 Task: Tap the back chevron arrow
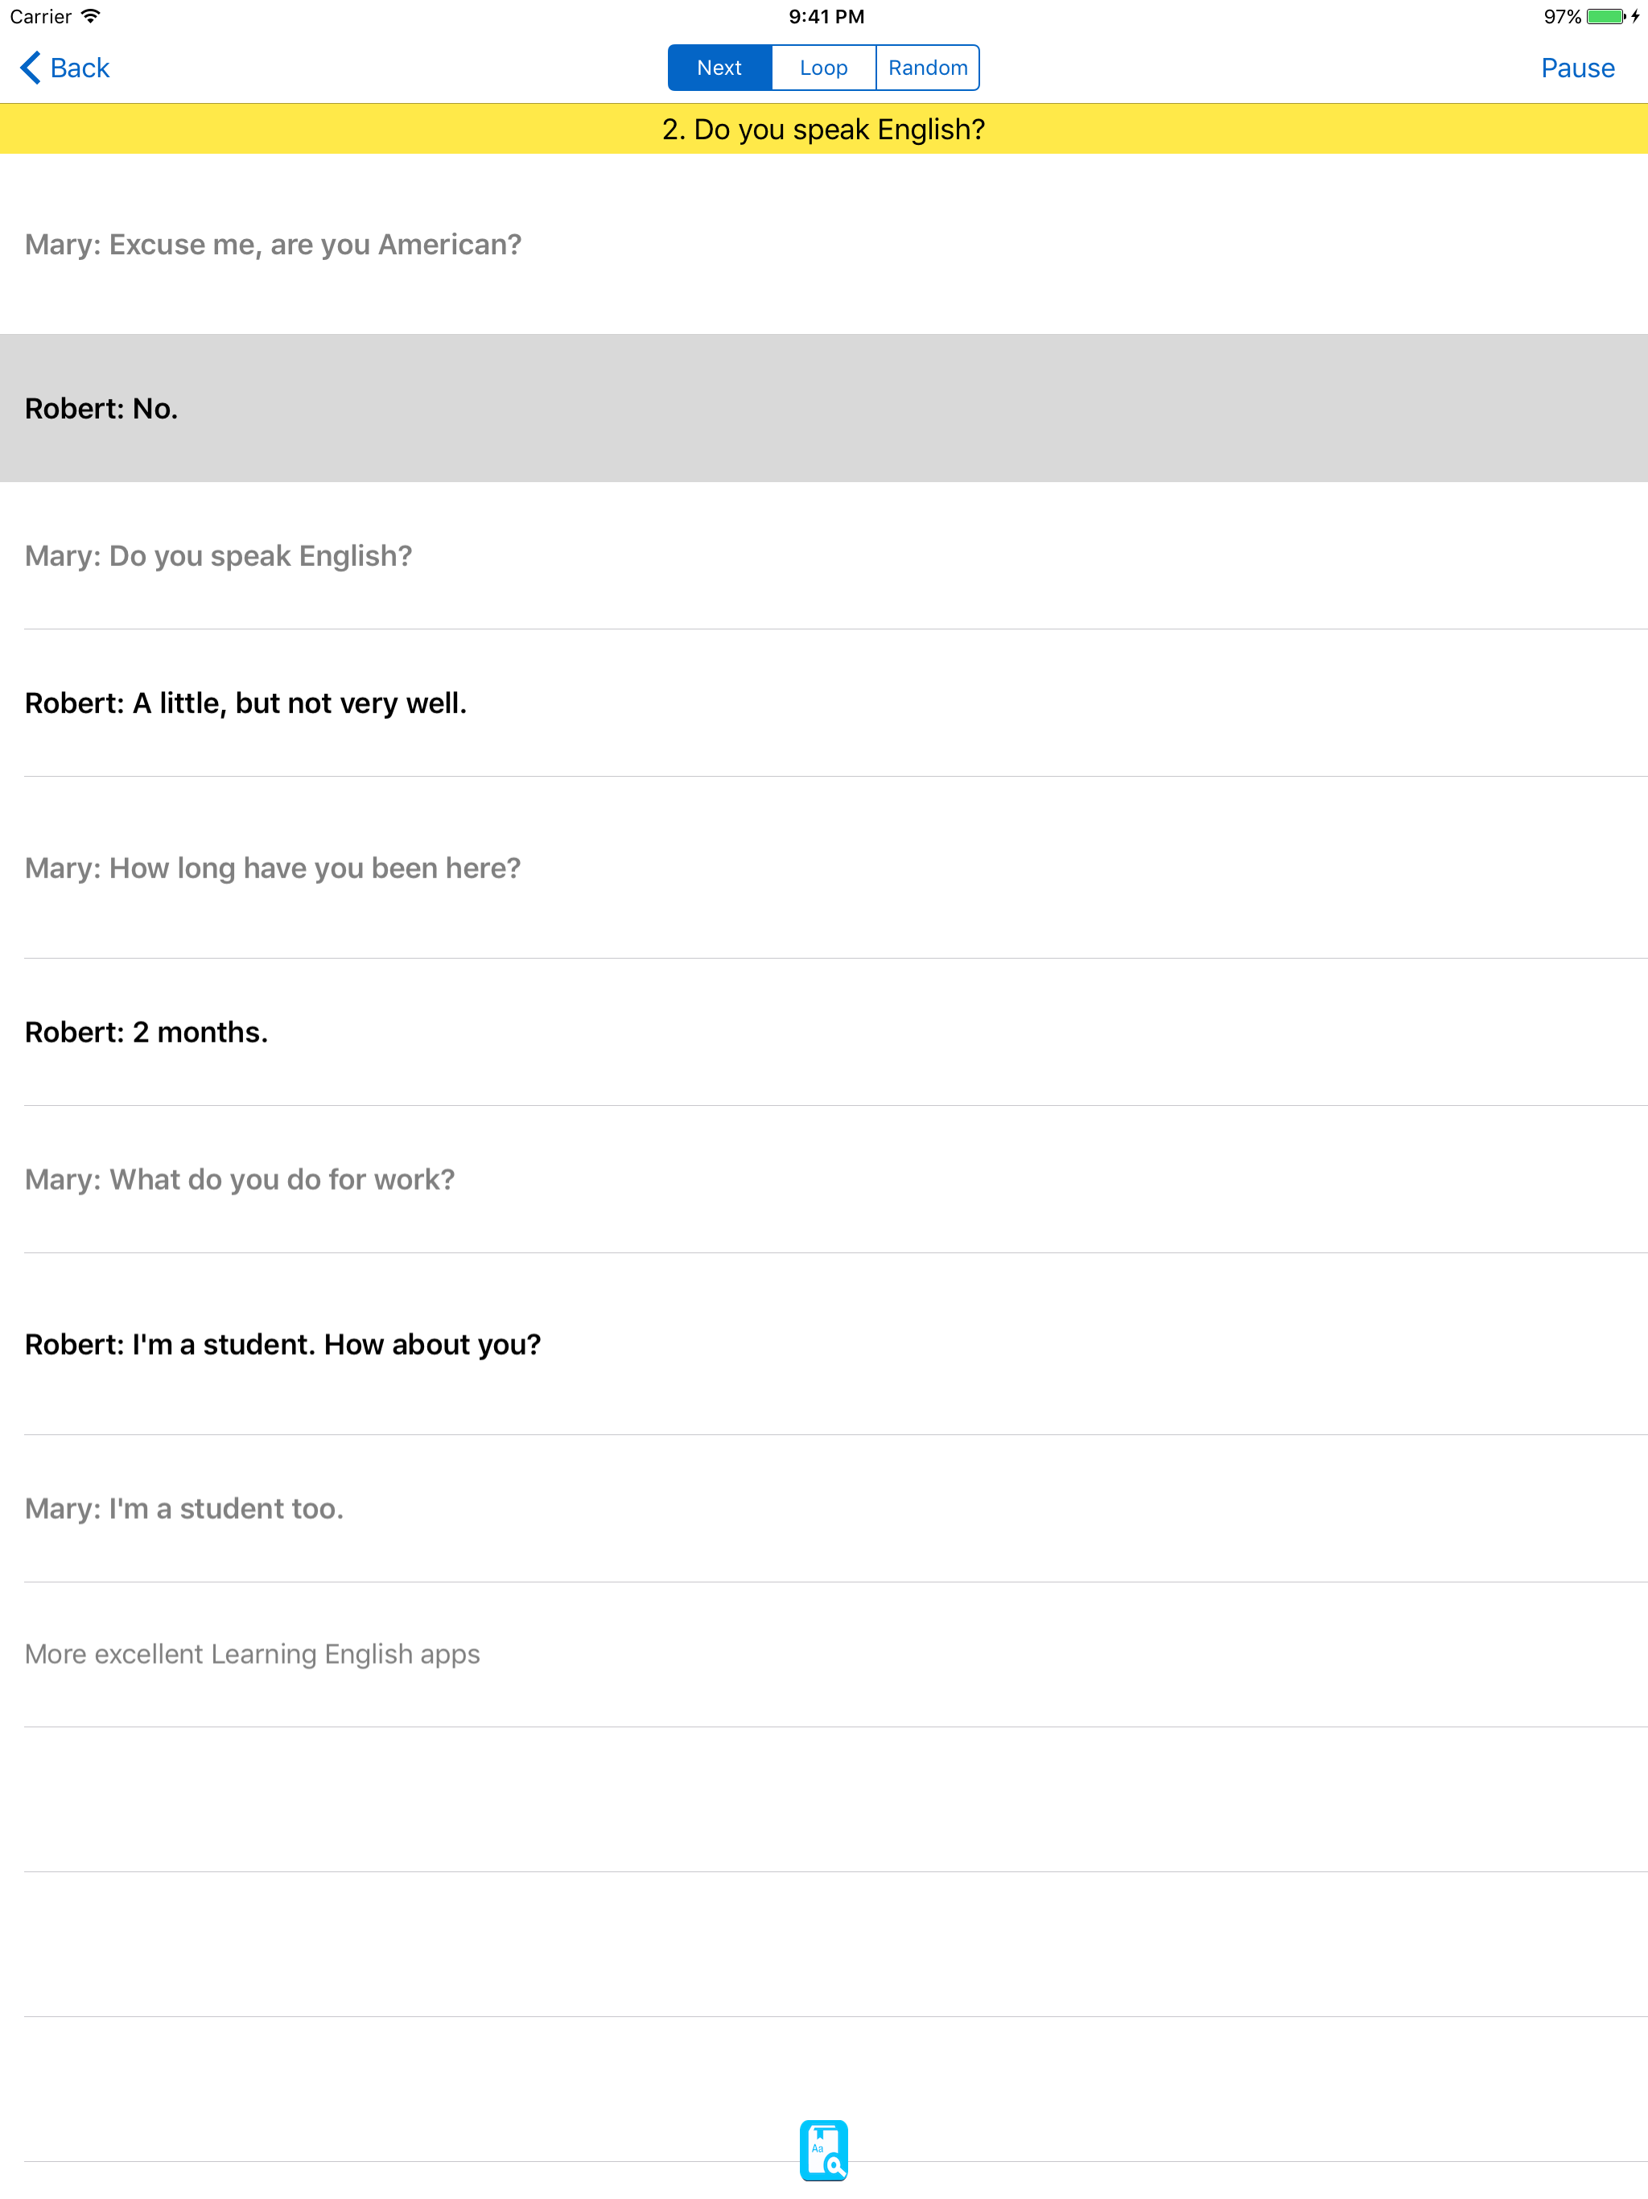(x=30, y=68)
